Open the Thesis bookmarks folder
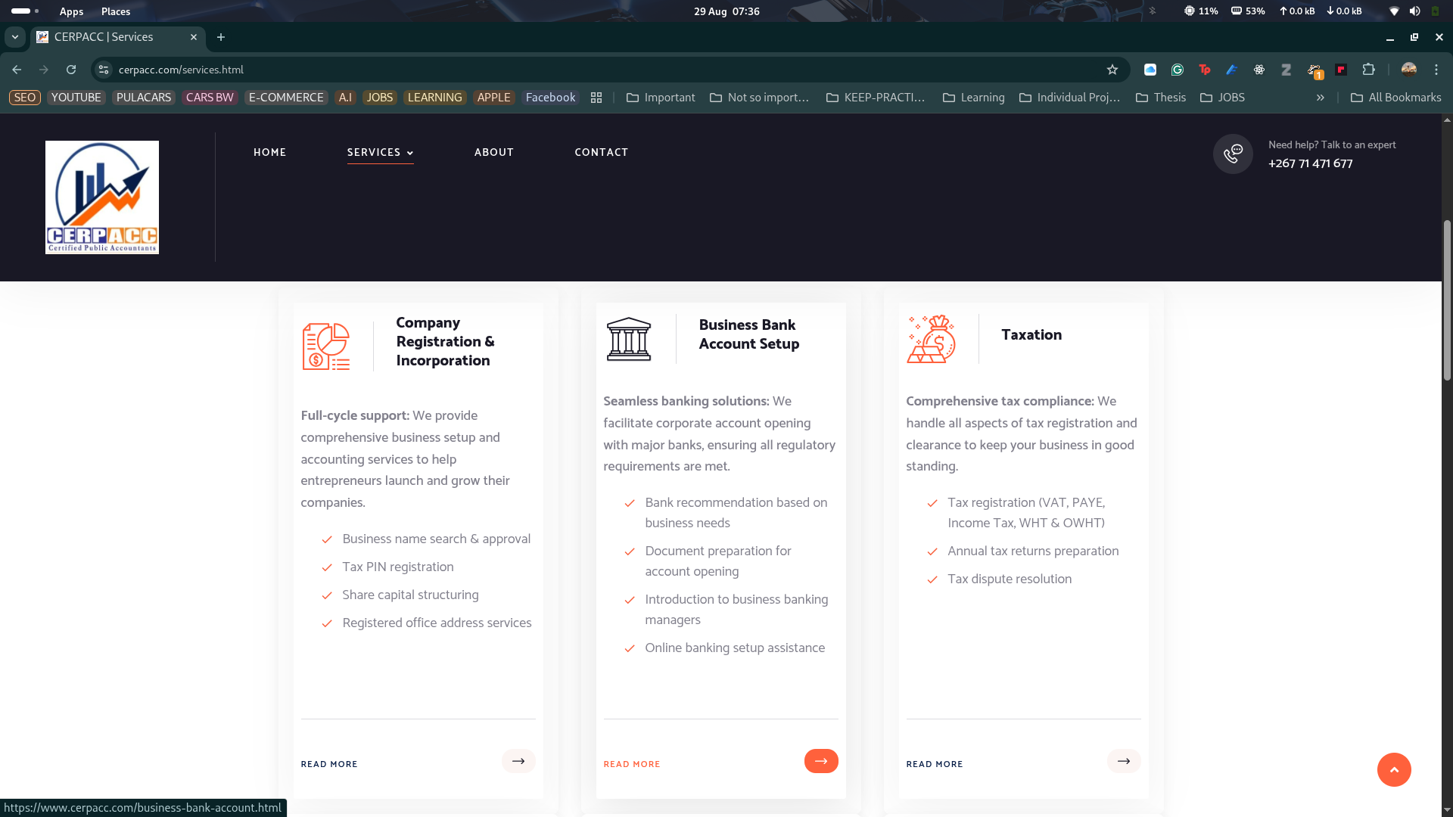Image resolution: width=1453 pixels, height=817 pixels. pyautogui.click(x=1162, y=98)
